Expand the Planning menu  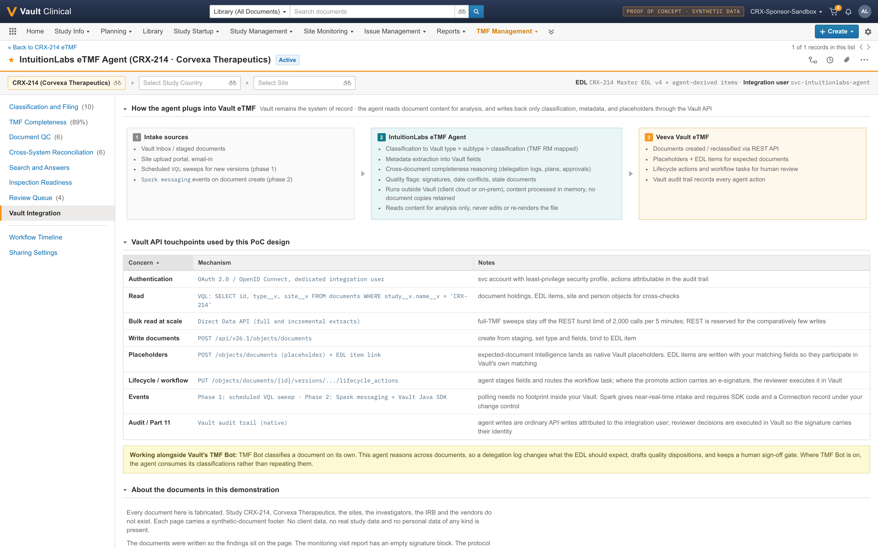pyautogui.click(x=116, y=32)
